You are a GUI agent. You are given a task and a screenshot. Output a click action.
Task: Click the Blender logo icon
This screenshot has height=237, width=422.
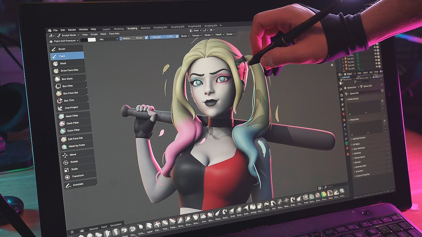(49, 30)
